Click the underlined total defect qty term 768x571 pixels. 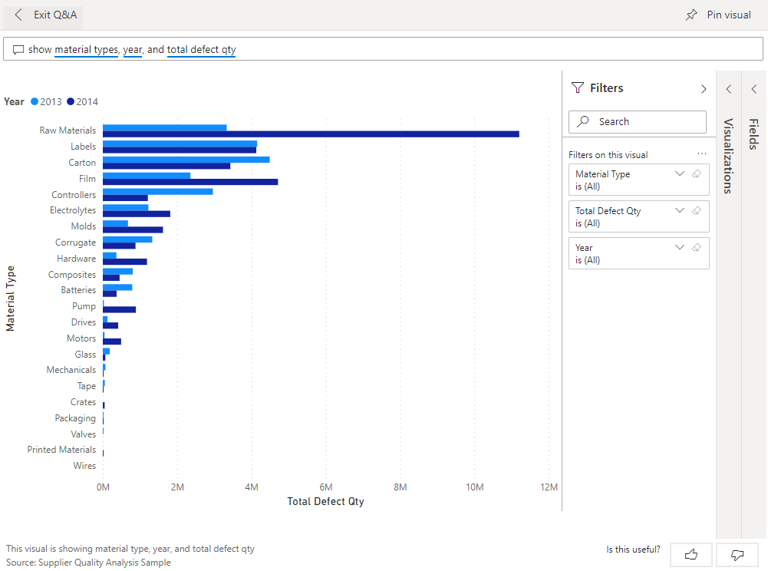pyautogui.click(x=201, y=48)
